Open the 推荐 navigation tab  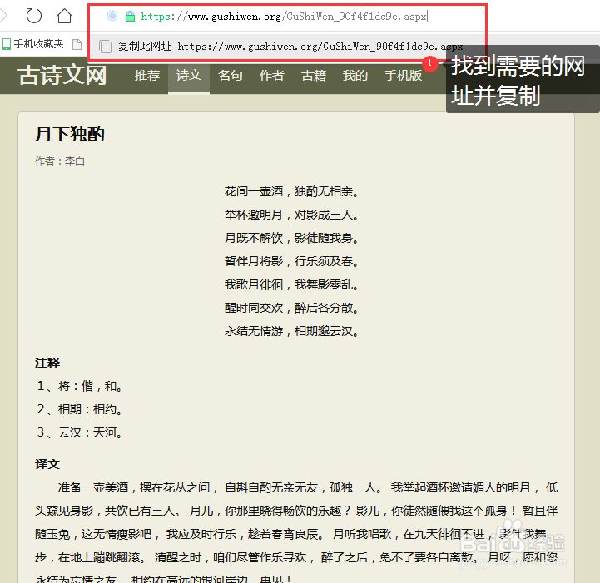(147, 76)
